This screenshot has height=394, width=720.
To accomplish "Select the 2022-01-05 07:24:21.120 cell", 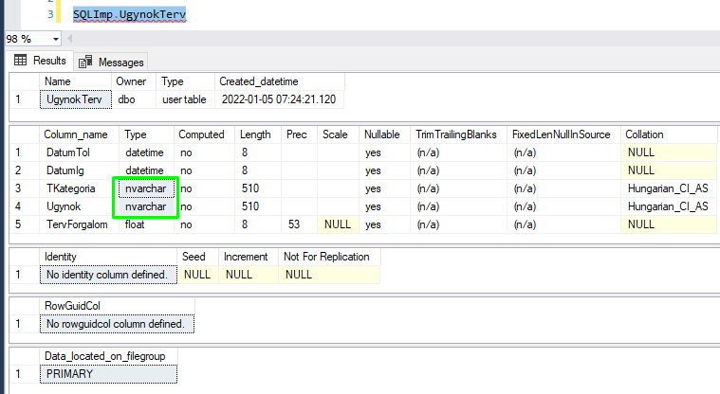I will point(279,99).
